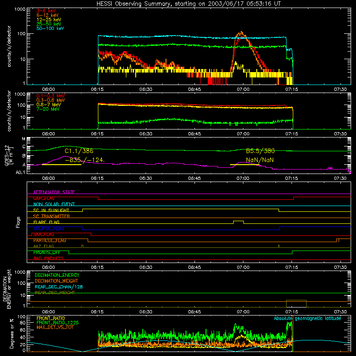
Task: Select the SC_TRANSMITTER flag label
Action: (52, 216)
